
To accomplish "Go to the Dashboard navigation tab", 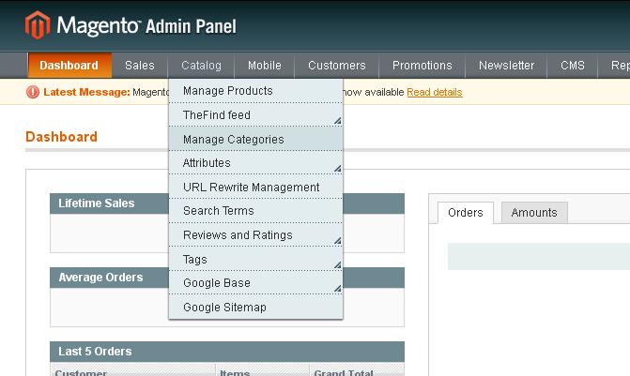I will pos(69,66).
